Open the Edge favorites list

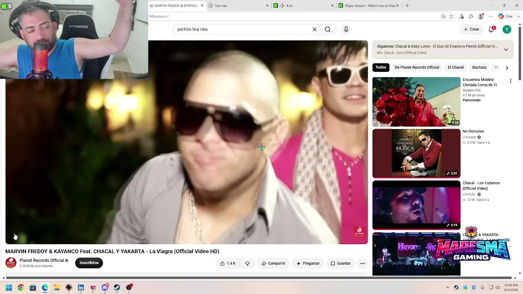click(x=471, y=16)
